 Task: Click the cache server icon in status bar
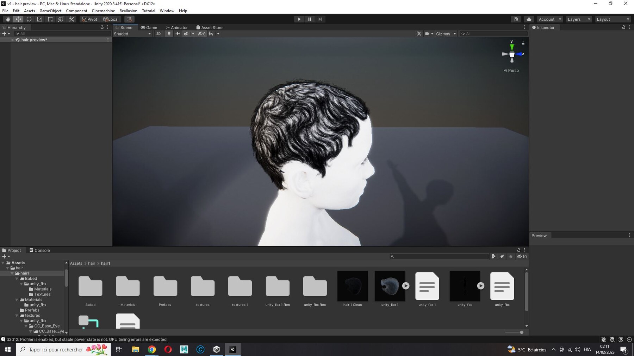[x=612, y=339]
